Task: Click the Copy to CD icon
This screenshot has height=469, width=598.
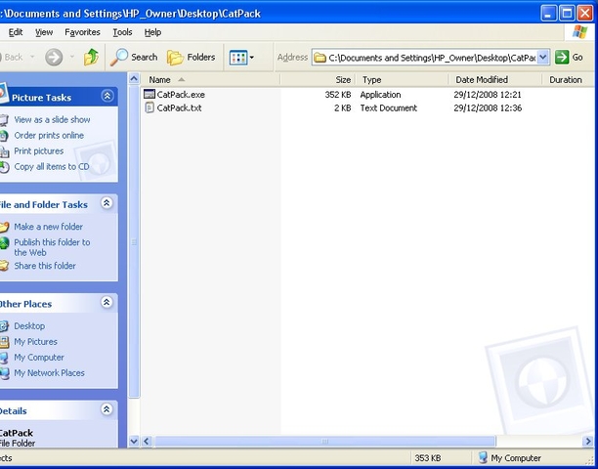Action: pos(4,167)
